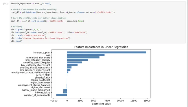Click the '# Plotting' comment
Image resolution: width=188 pixels, height=107 pixels.
point(16,27)
